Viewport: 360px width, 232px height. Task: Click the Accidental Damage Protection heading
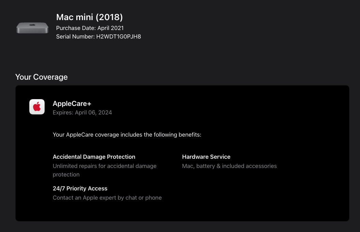click(x=94, y=157)
